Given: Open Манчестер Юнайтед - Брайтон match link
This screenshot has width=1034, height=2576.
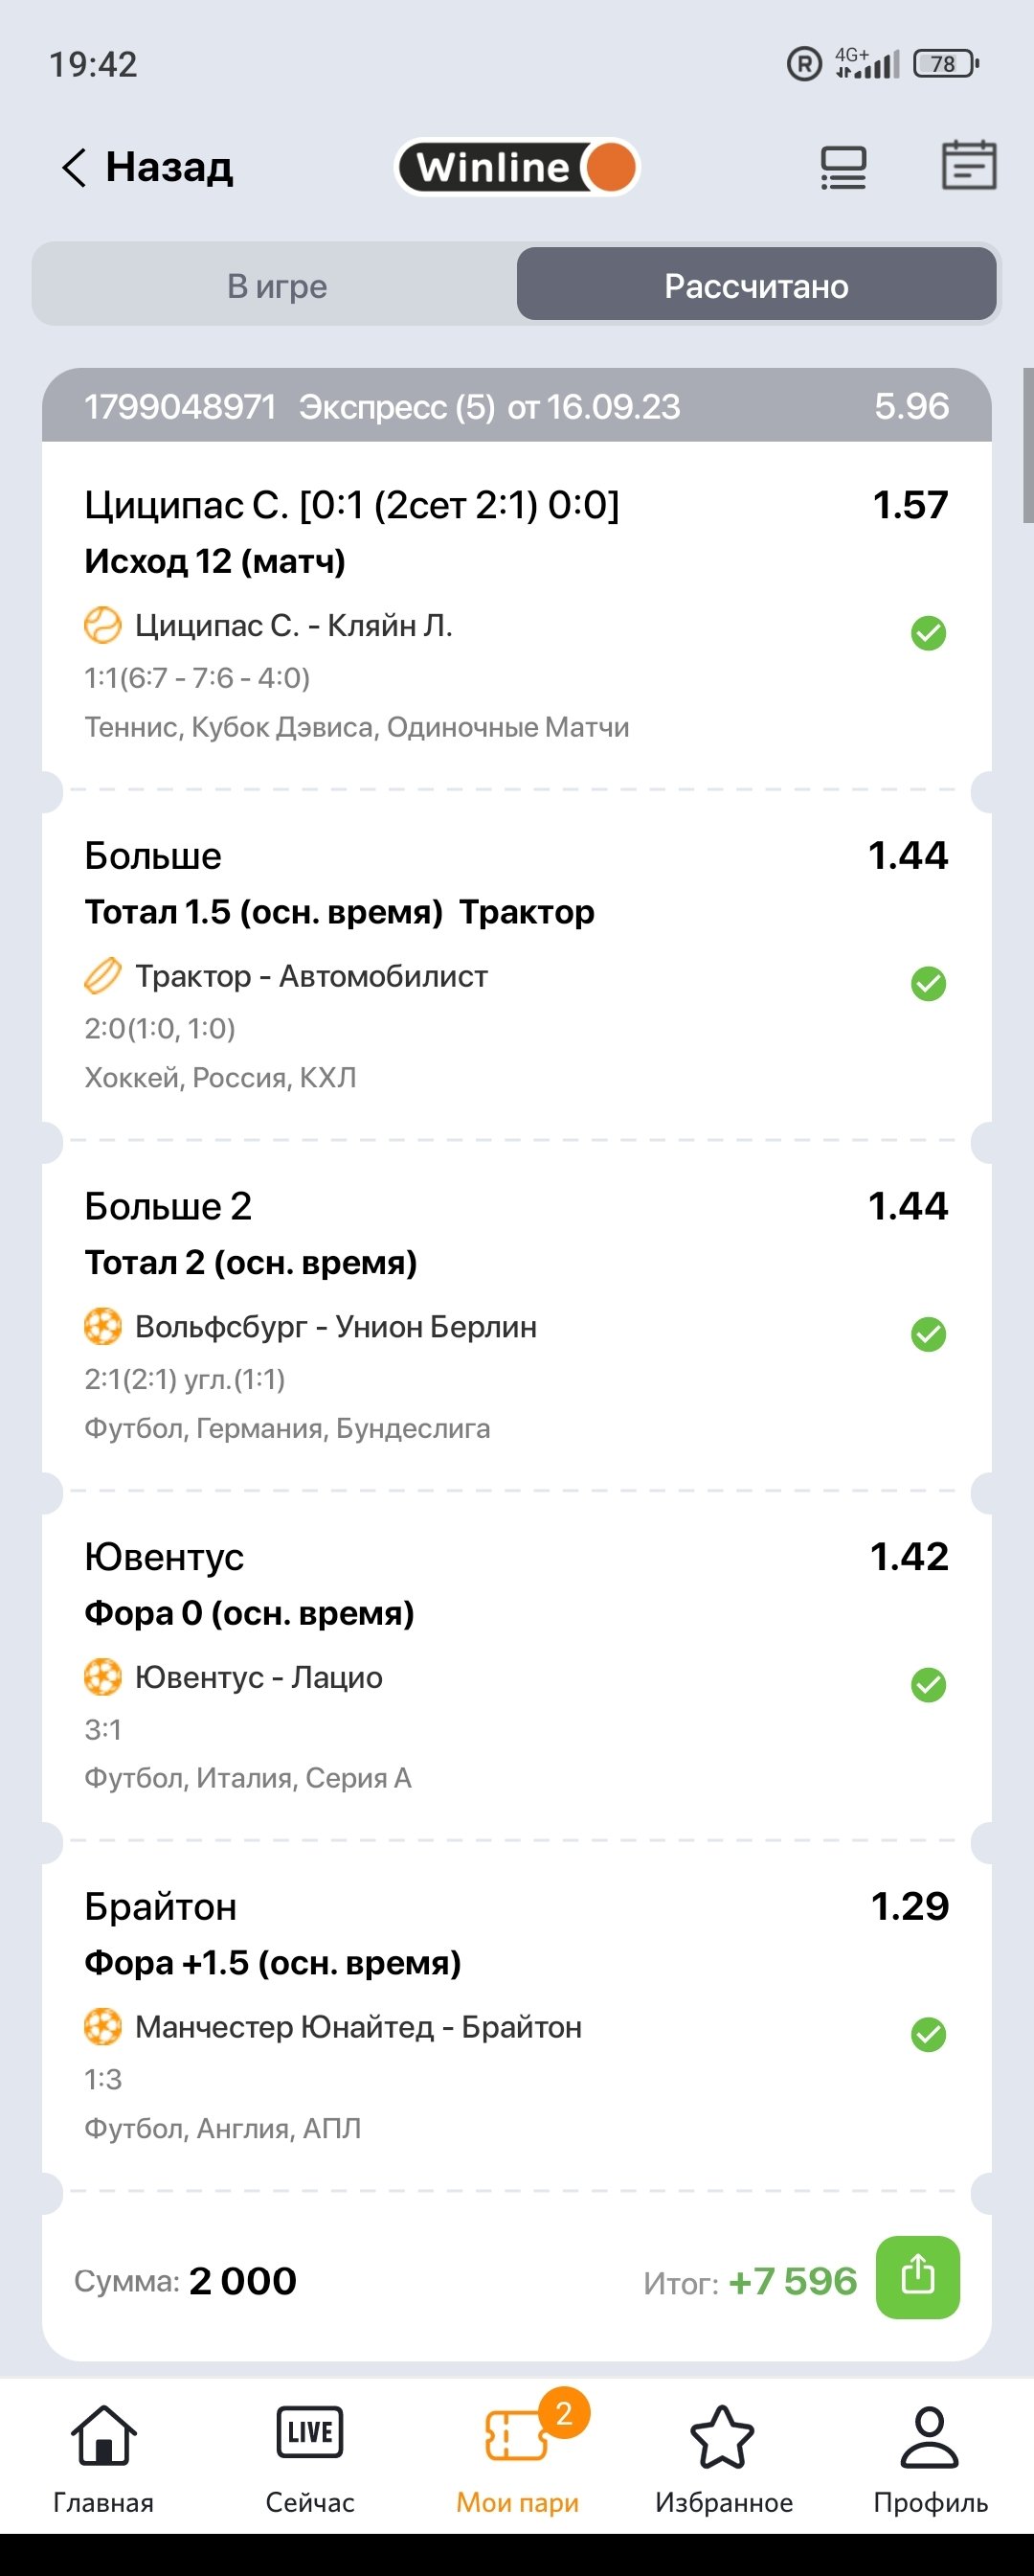Looking at the screenshot, I should [358, 2027].
